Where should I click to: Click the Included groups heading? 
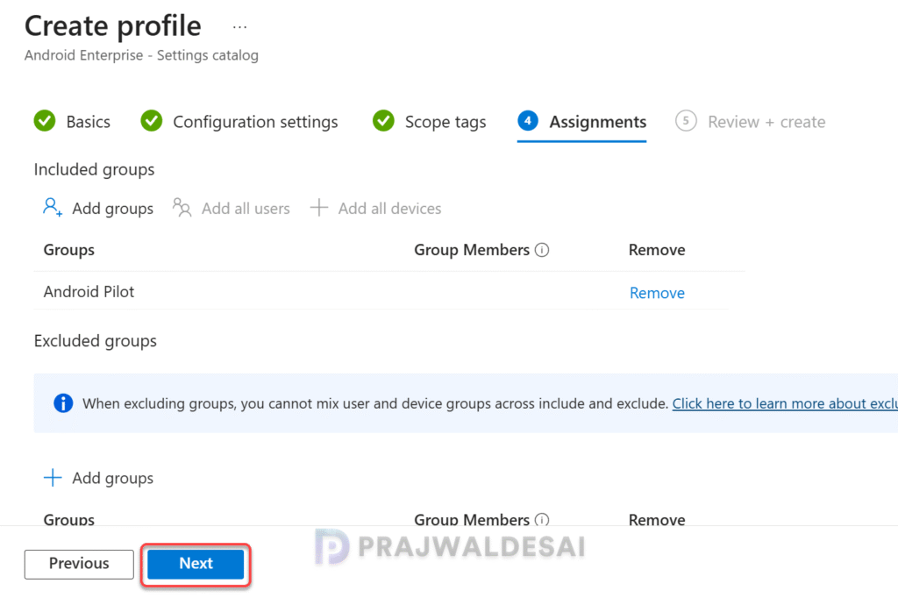[94, 169]
